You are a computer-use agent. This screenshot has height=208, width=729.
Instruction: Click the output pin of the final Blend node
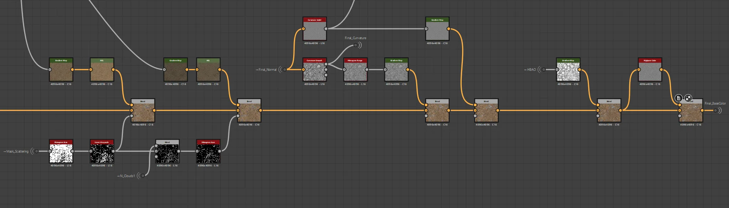coord(702,110)
